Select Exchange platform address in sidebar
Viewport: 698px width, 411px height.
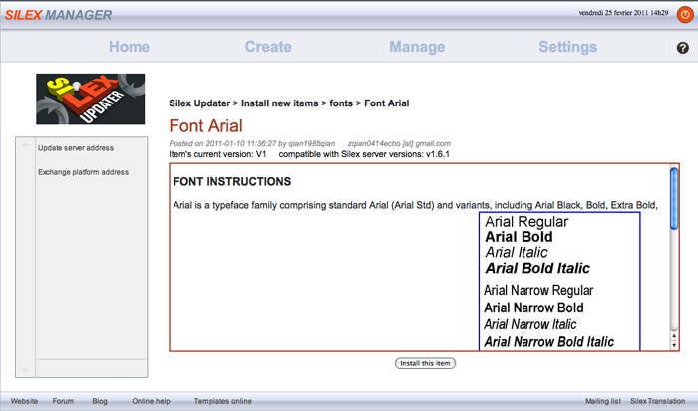[x=83, y=172]
